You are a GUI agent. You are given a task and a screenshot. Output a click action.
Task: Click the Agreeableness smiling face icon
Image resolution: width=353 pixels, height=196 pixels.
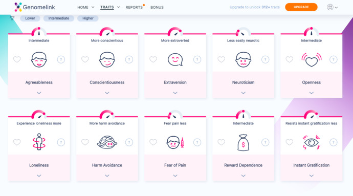point(39,60)
